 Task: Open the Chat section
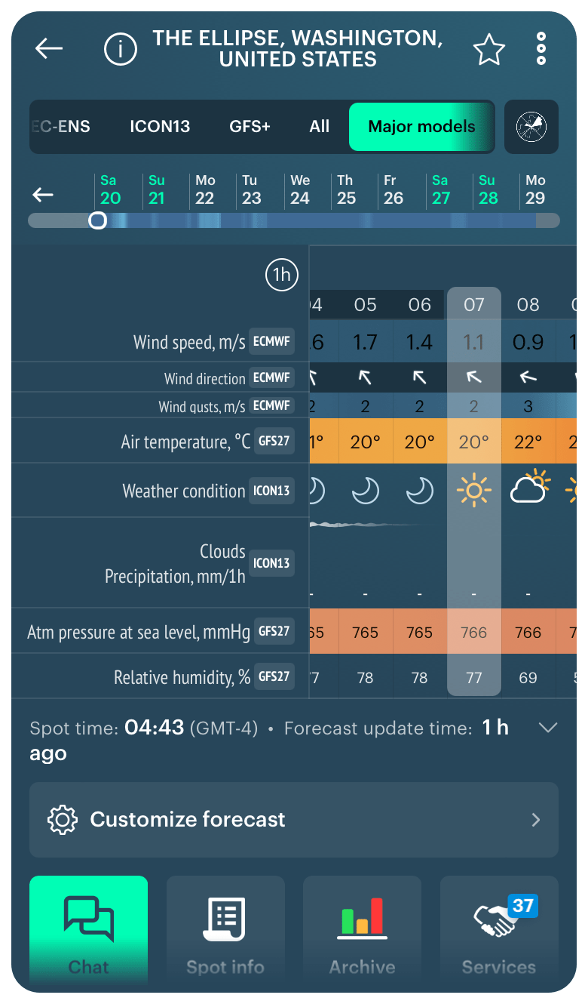(x=88, y=929)
